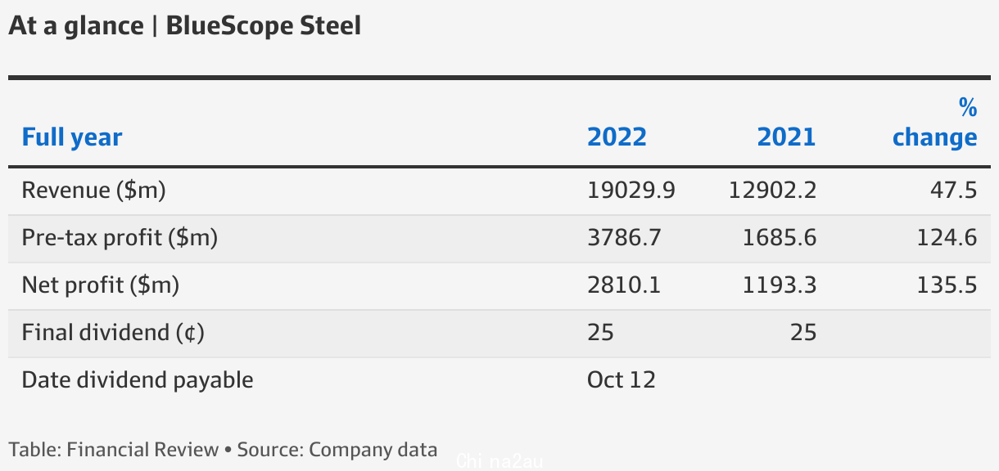This screenshot has height=471, width=999.
Task: Click the 'Net profit ($m)' row label
Action: pos(101,285)
